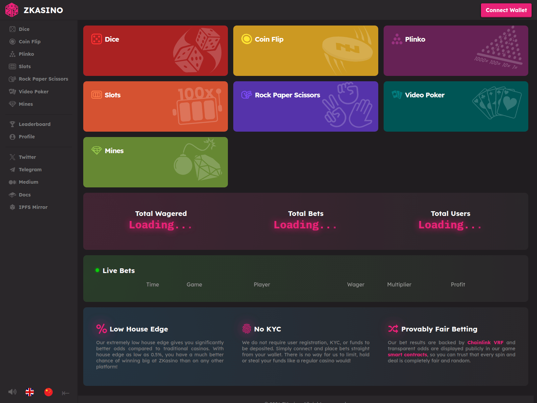Switch language to English flag
Viewport: 537px width, 403px height.
pos(30,392)
